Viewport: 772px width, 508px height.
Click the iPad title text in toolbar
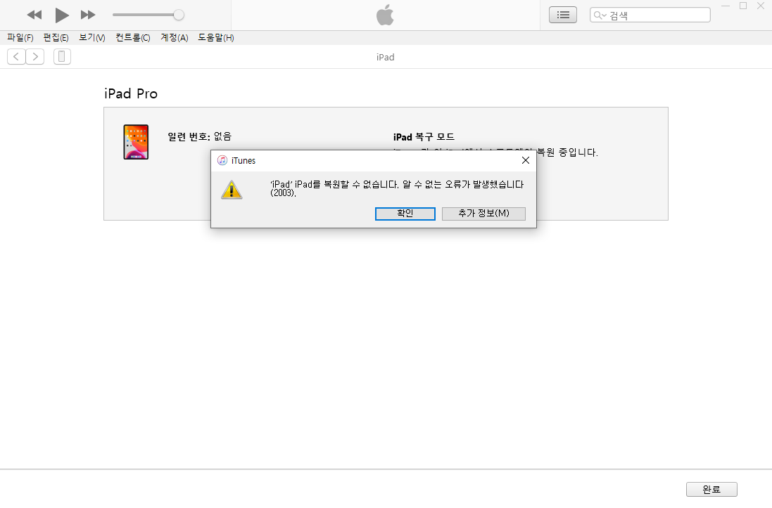point(386,57)
